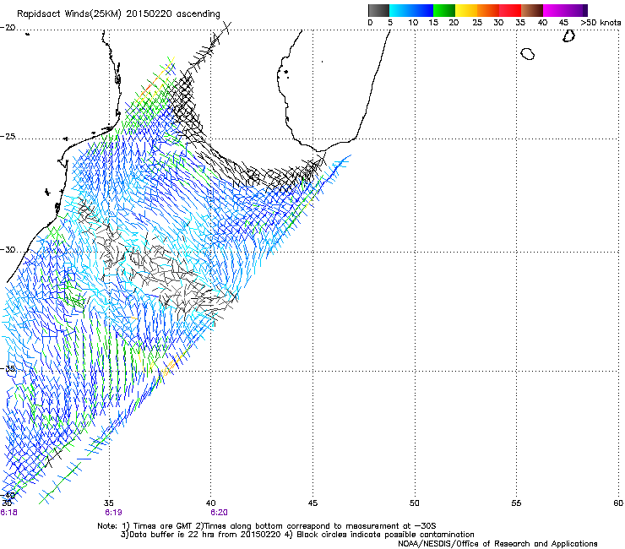Click the '-25' latitude label

pyautogui.click(x=8, y=137)
